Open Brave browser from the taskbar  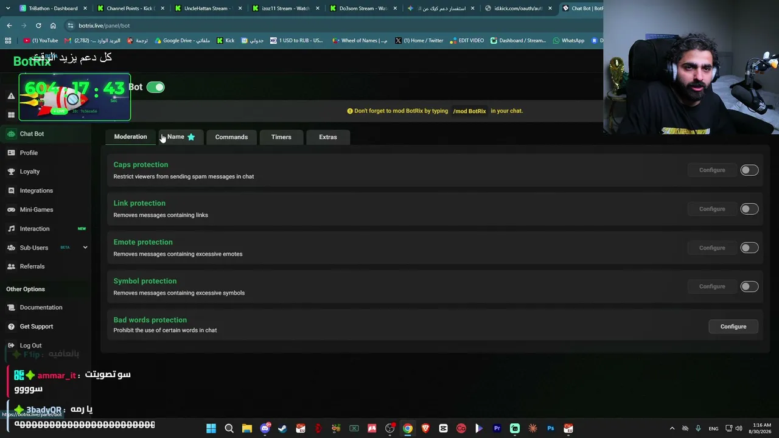click(x=425, y=428)
